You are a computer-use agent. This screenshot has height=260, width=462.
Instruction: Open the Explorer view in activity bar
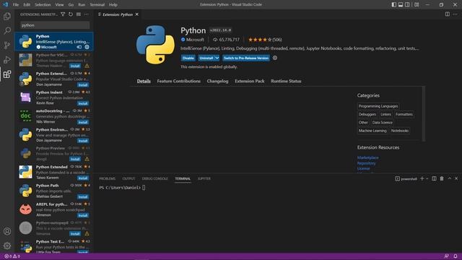coord(7,16)
